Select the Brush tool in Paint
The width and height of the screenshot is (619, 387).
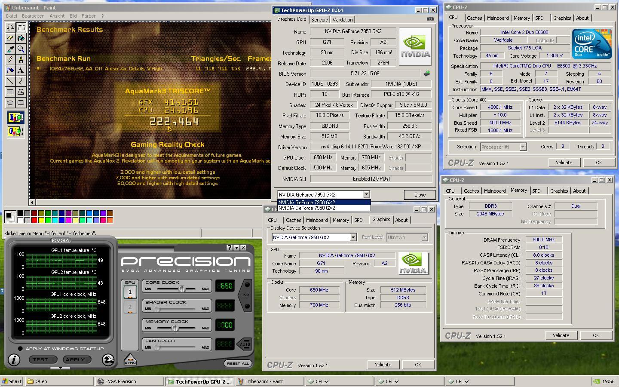pyautogui.click(x=21, y=60)
